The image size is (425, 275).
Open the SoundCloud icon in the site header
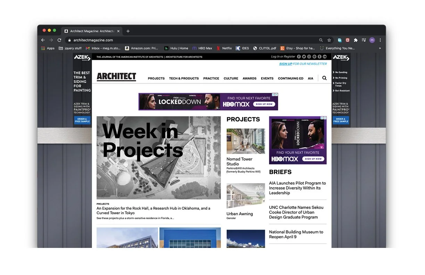click(x=325, y=57)
